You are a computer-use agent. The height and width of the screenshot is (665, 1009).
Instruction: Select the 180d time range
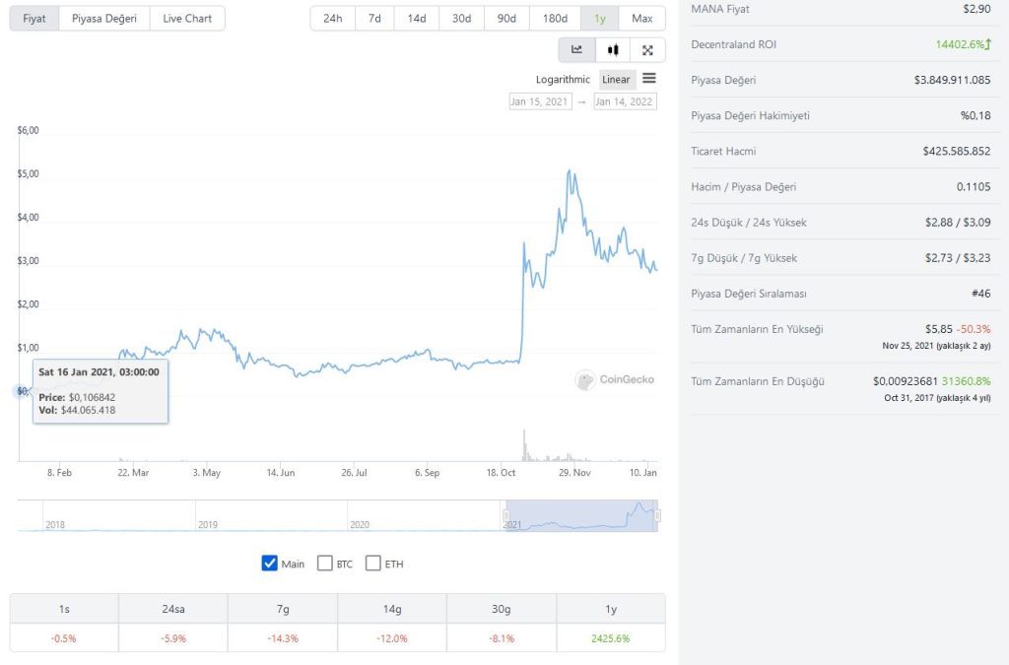coord(555,18)
